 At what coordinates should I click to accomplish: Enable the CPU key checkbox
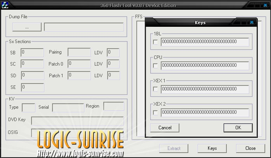[x=155, y=66]
